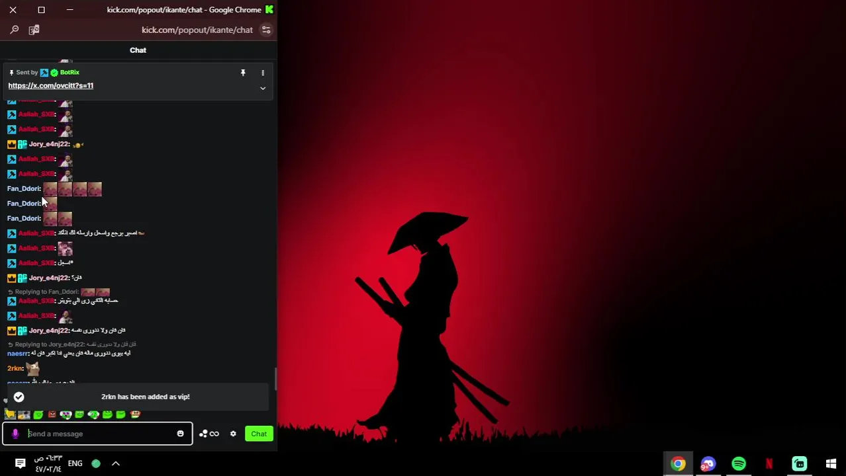
Task: Click the translate page icon
Action: pos(34,30)
